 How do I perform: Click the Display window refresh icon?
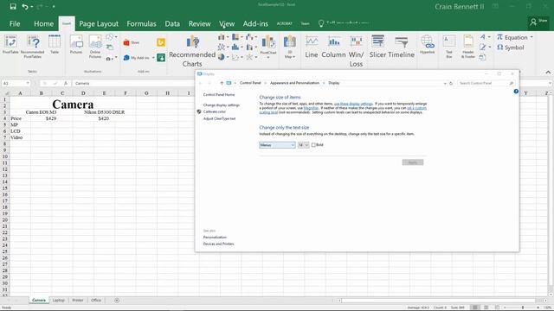[451, 83]
